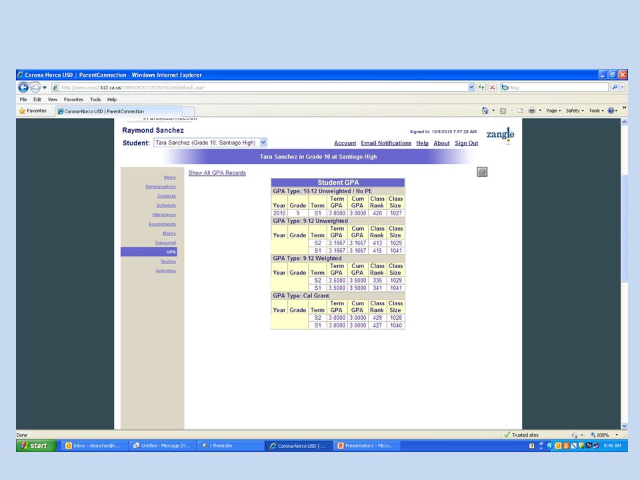Click the zoom magnifier 100% button
Screen dimensions: 640x480
point(599,435)
